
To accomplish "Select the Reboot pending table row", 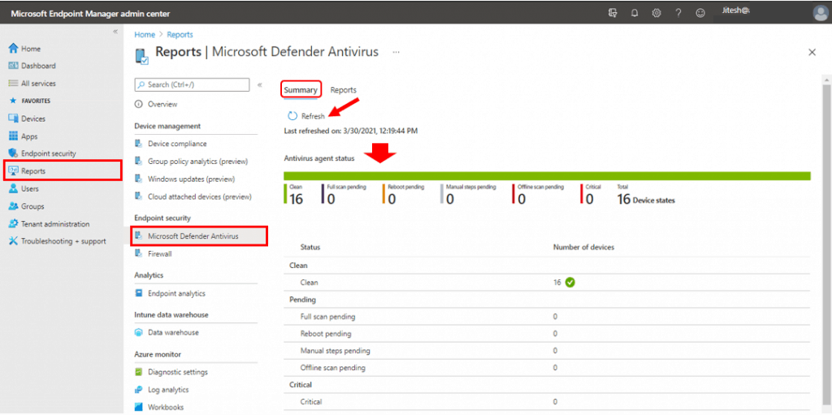I will (x=547, y=334).
